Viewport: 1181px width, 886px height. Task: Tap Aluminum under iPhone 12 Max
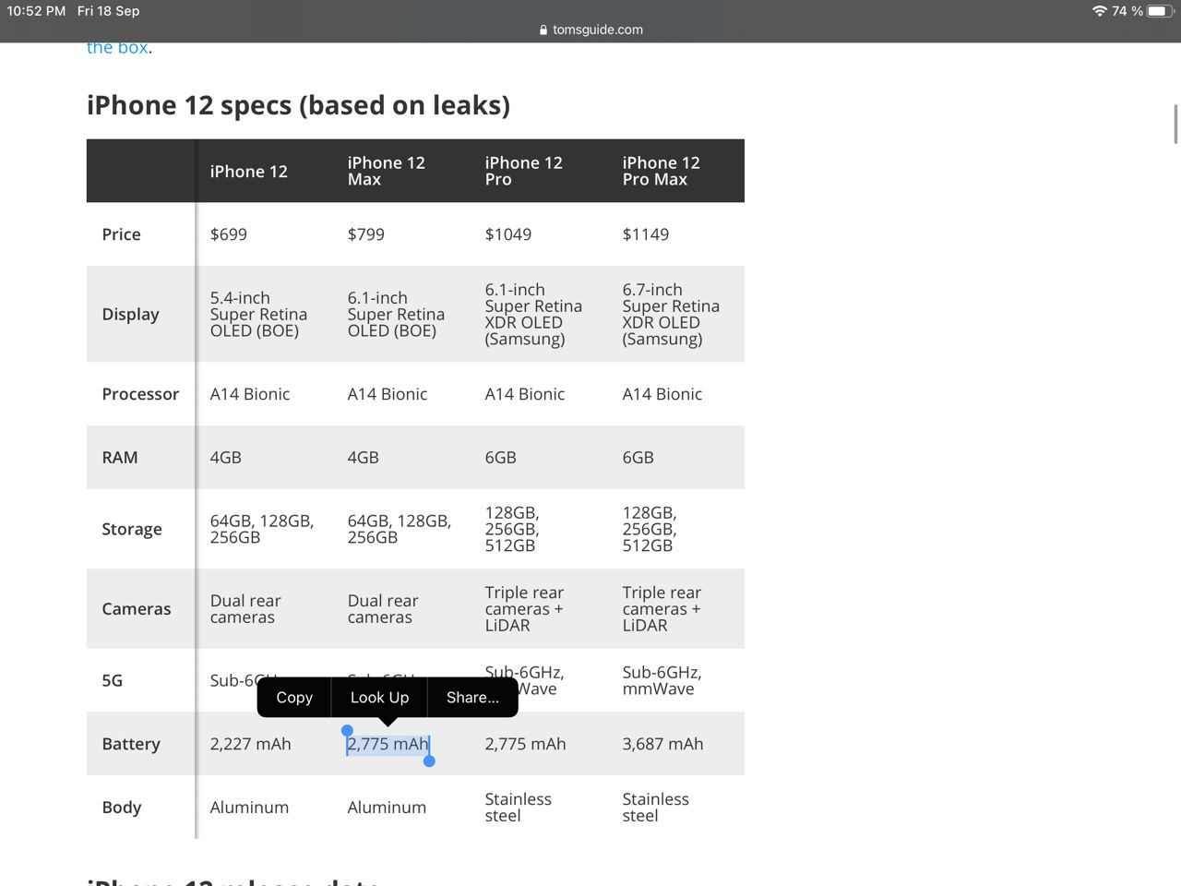click(x=388, y=808)
